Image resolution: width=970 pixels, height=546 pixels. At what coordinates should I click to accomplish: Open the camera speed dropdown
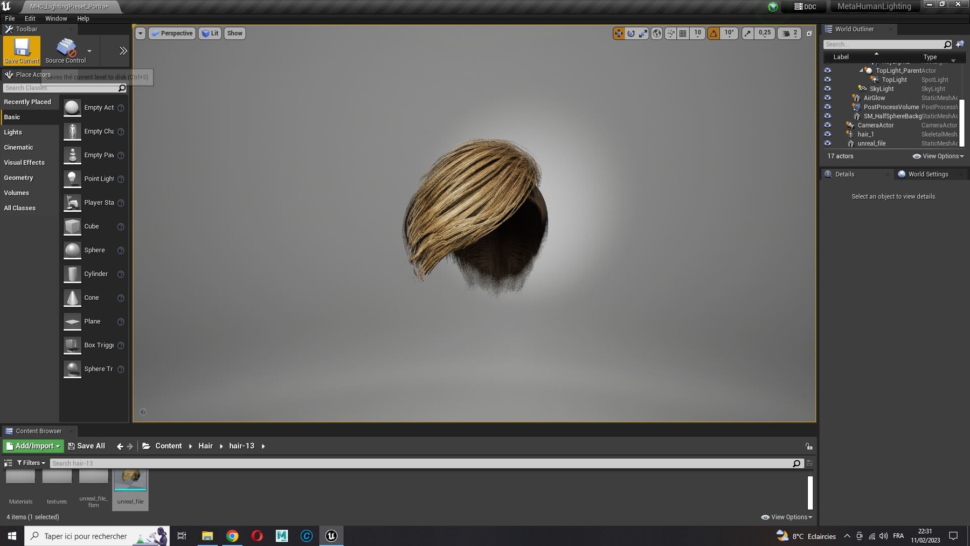click(x=790, y=33)
